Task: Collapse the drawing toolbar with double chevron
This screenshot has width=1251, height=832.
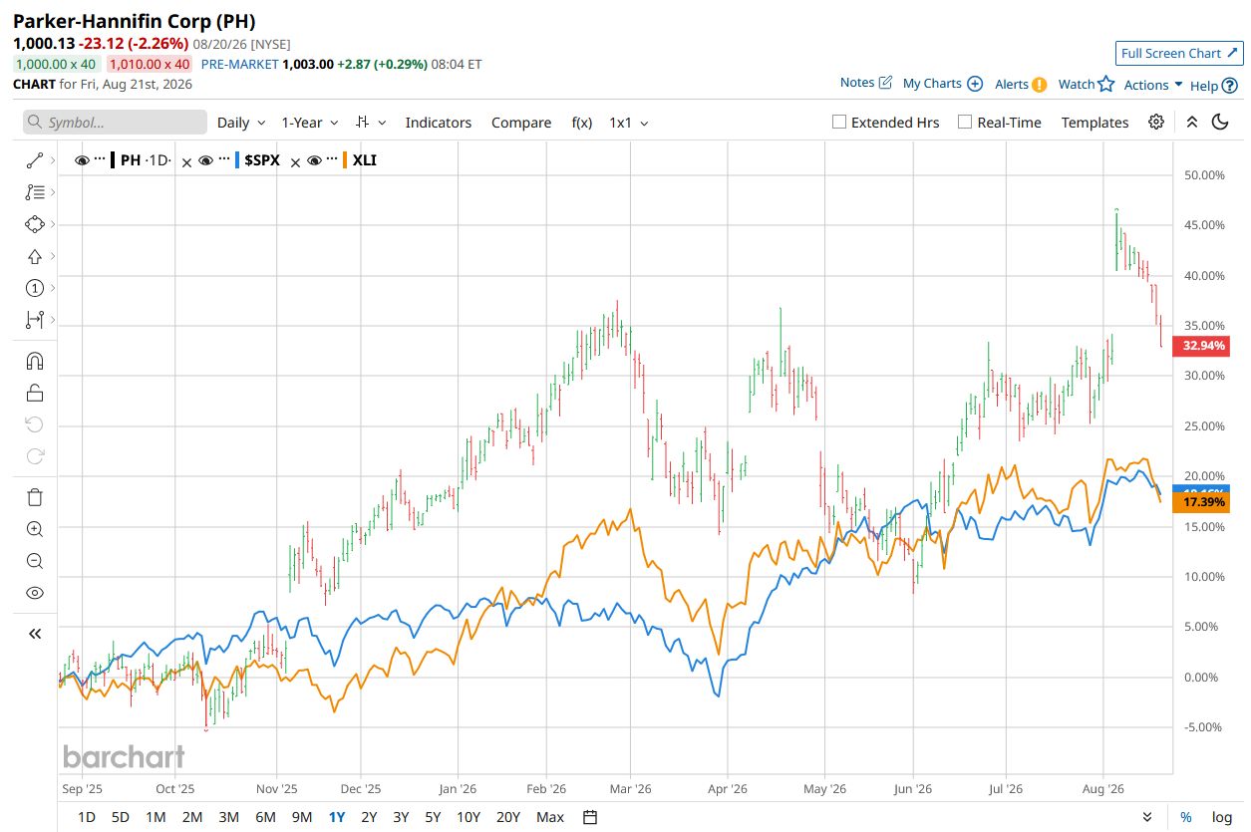Action: (34, 634)
